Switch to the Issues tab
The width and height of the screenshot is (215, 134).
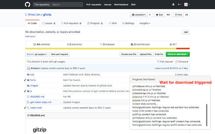click(49, 23)
